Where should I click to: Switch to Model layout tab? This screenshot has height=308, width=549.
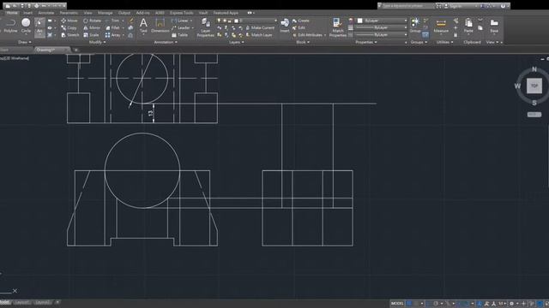[4, 302]
